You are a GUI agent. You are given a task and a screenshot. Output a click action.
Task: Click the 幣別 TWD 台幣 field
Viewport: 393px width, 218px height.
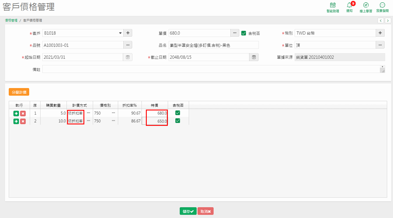(335, 33)
